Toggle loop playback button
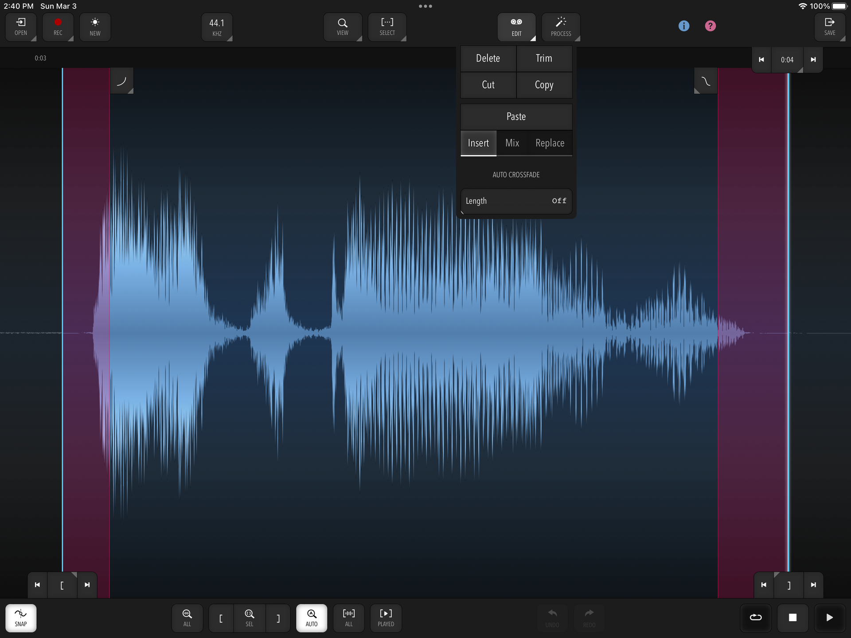The width and height of the screenshot is (851, 638). [756, 617]
